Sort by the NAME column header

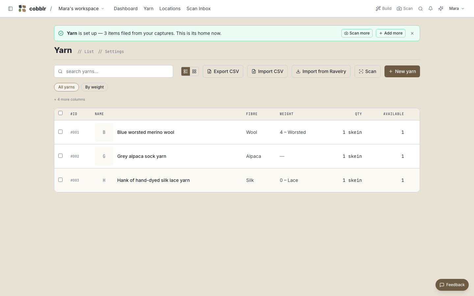99,114
